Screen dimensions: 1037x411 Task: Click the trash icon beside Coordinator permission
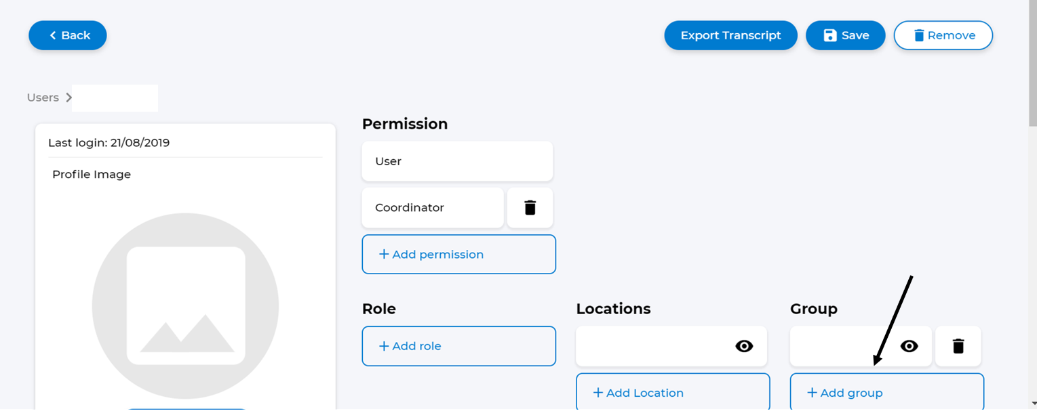point(530,208)
